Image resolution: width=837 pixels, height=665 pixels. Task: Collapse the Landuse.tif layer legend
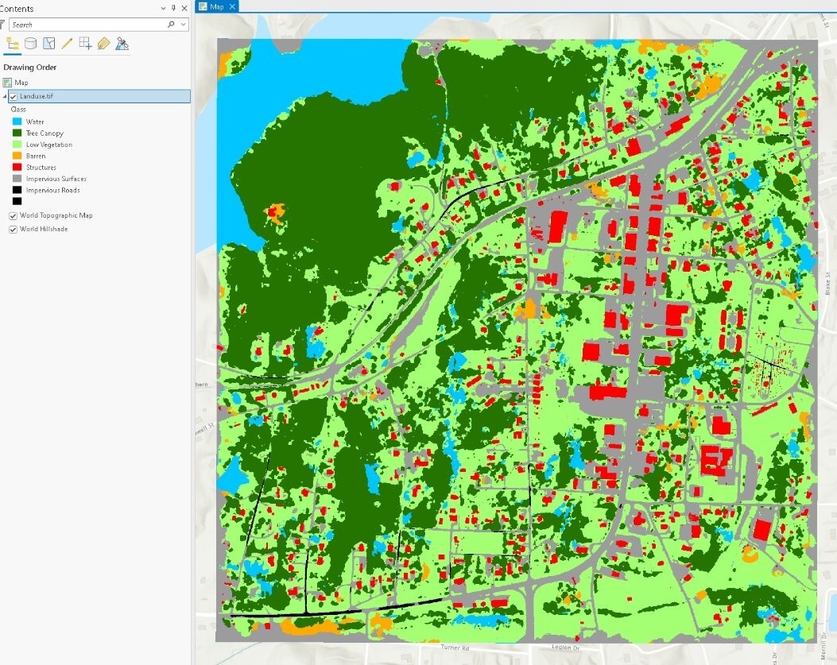point(5,97)
